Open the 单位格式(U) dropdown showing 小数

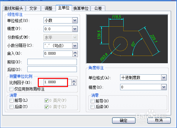coord(61,20)
